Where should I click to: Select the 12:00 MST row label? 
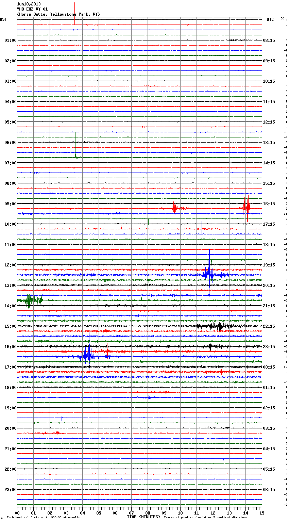(10, 265)
